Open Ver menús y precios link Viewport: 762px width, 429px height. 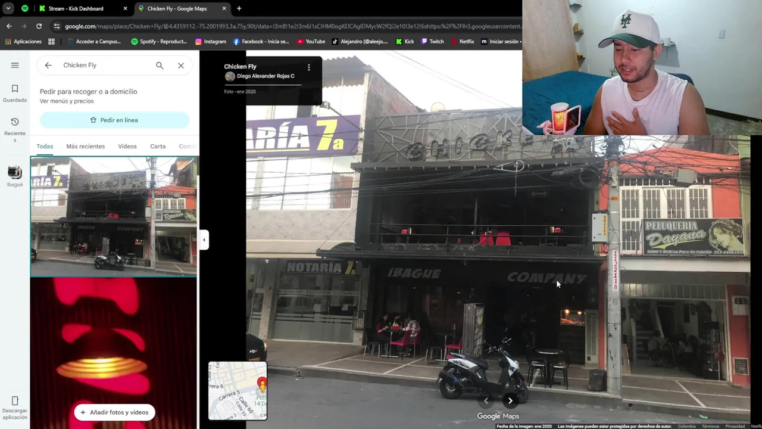coord(67,101)
